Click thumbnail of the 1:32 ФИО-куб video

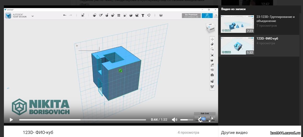click(x=237, y=46)
